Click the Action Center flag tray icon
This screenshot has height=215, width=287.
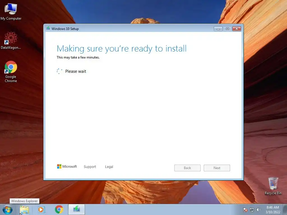[245, 210]
